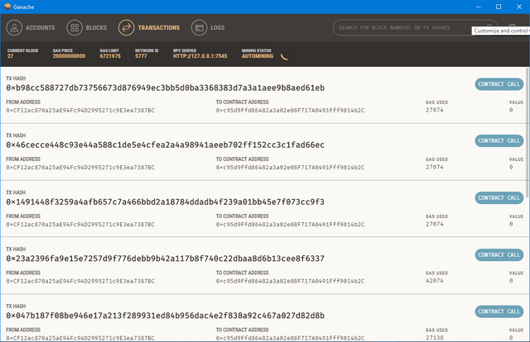Select gas used 27074 in 0x1491448f… transaction
530x342 pixels.
coord(435,224)
